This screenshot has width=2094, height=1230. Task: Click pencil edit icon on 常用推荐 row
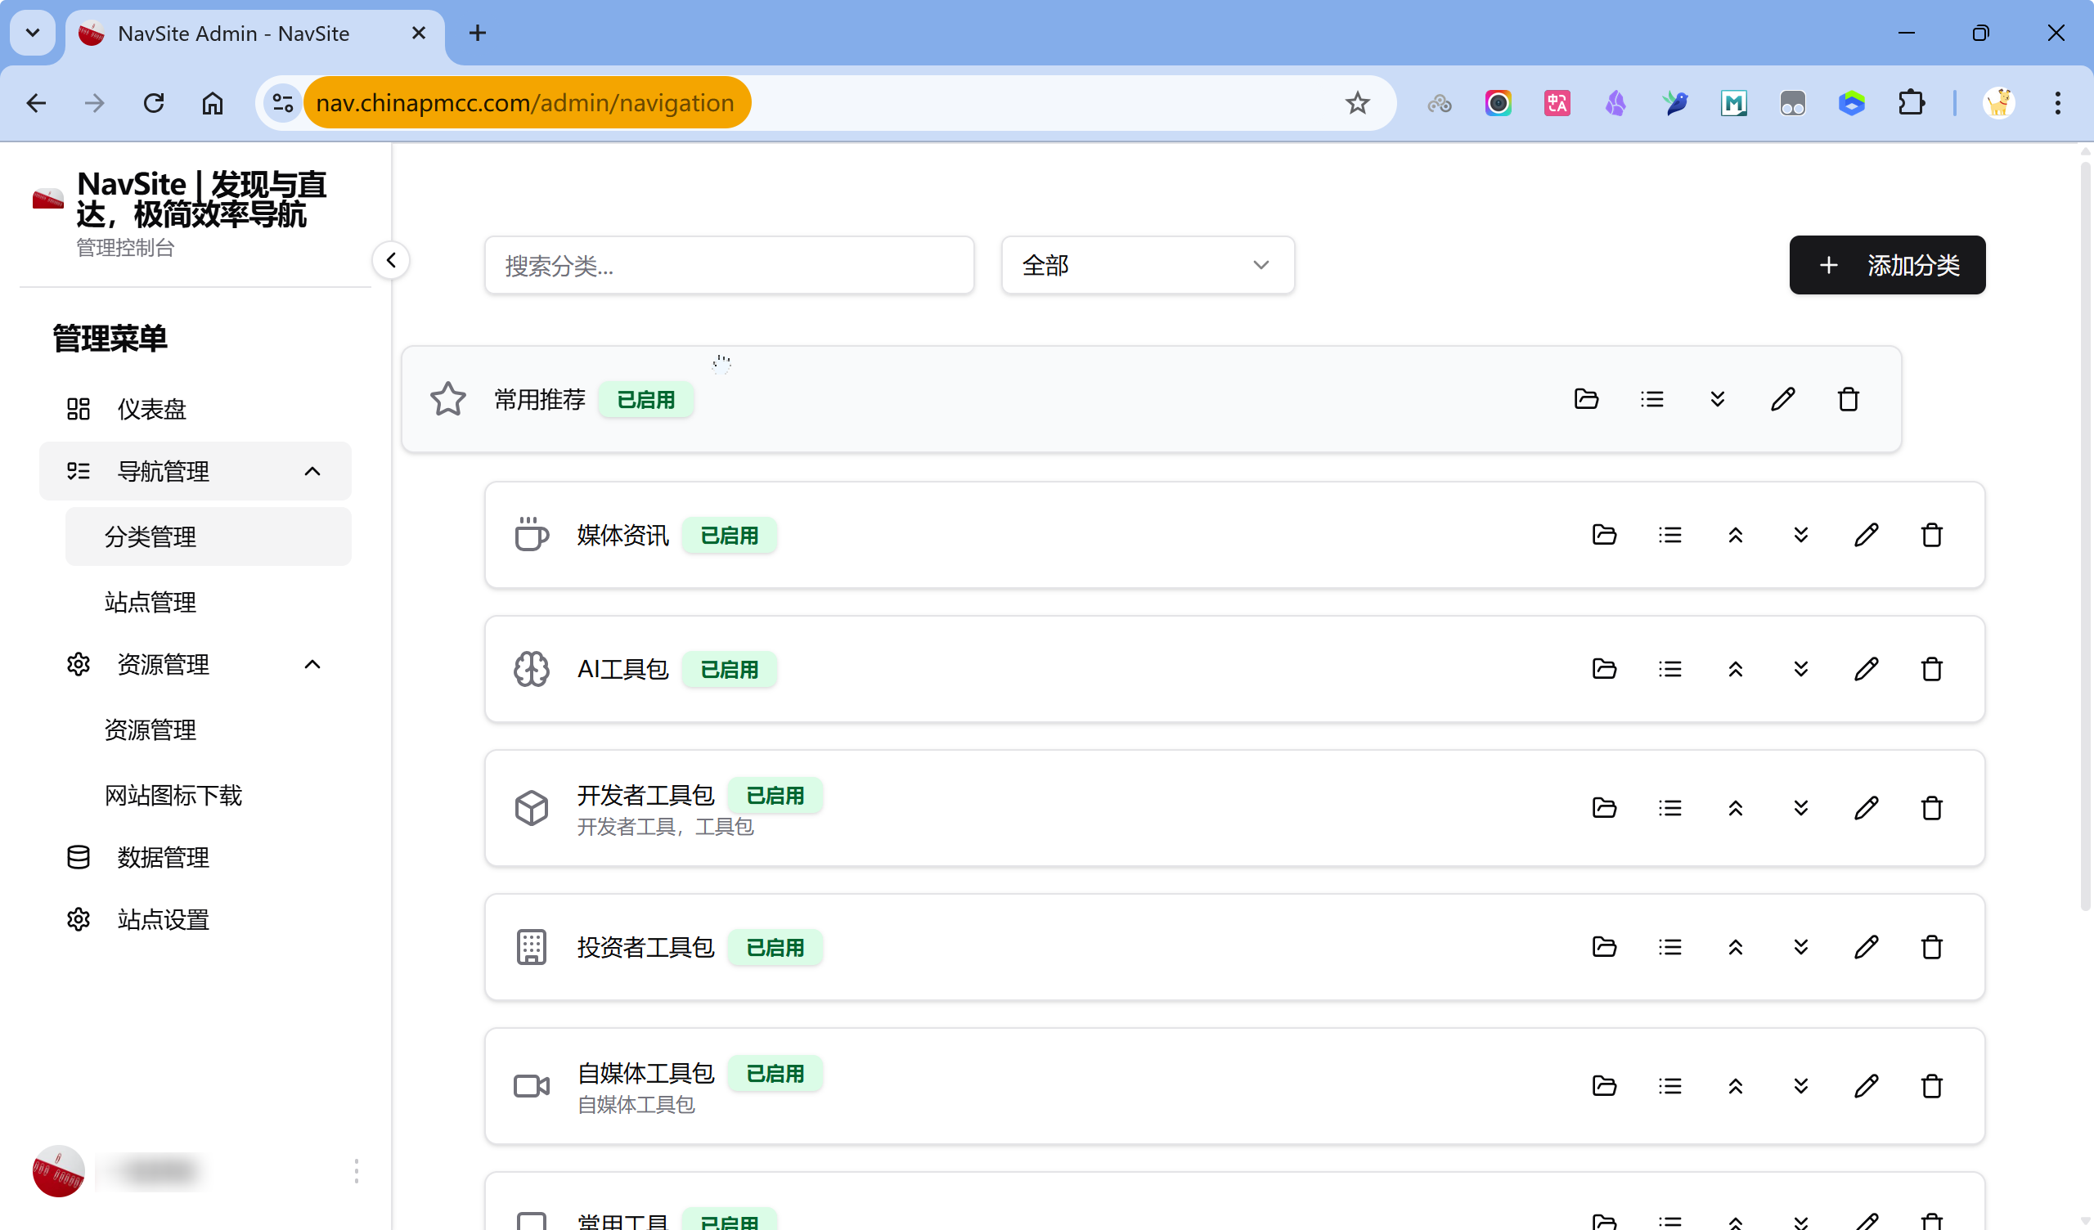tap(1782, 399)
